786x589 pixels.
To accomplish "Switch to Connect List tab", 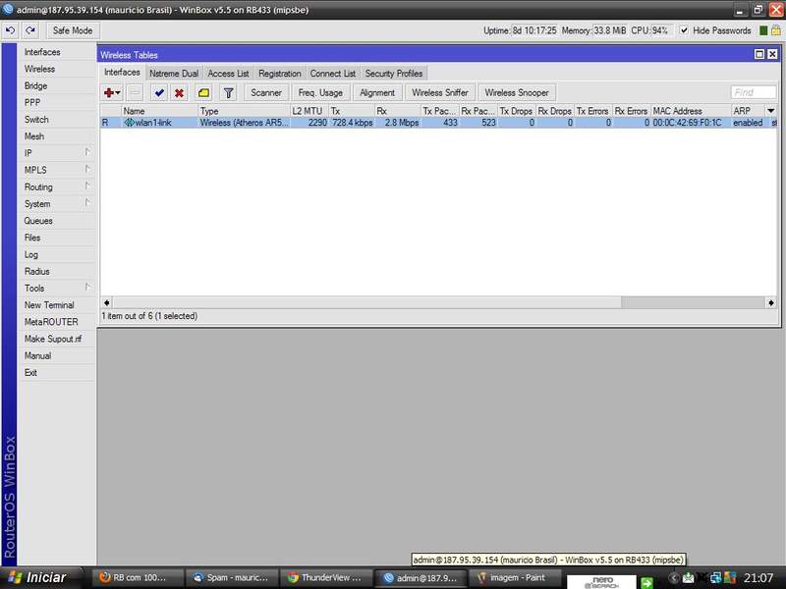I will (x=333, y=73).
